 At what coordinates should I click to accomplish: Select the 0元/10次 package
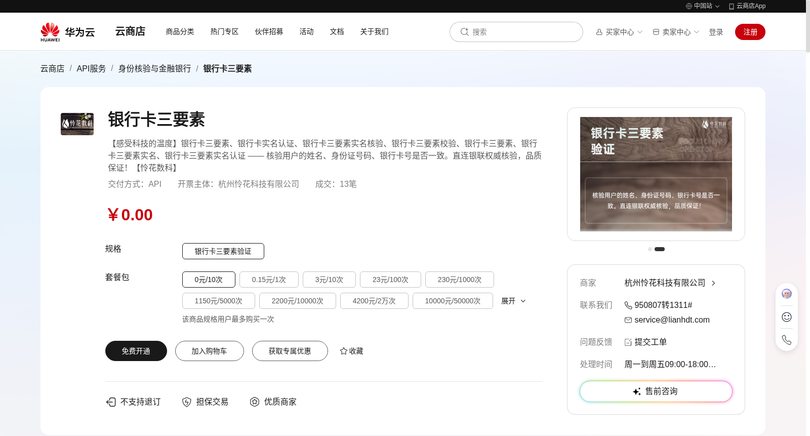209,280
